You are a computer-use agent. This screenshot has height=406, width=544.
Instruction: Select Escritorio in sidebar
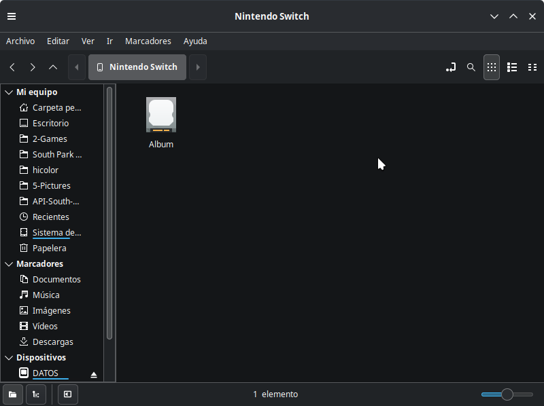[x=52, y=124]
